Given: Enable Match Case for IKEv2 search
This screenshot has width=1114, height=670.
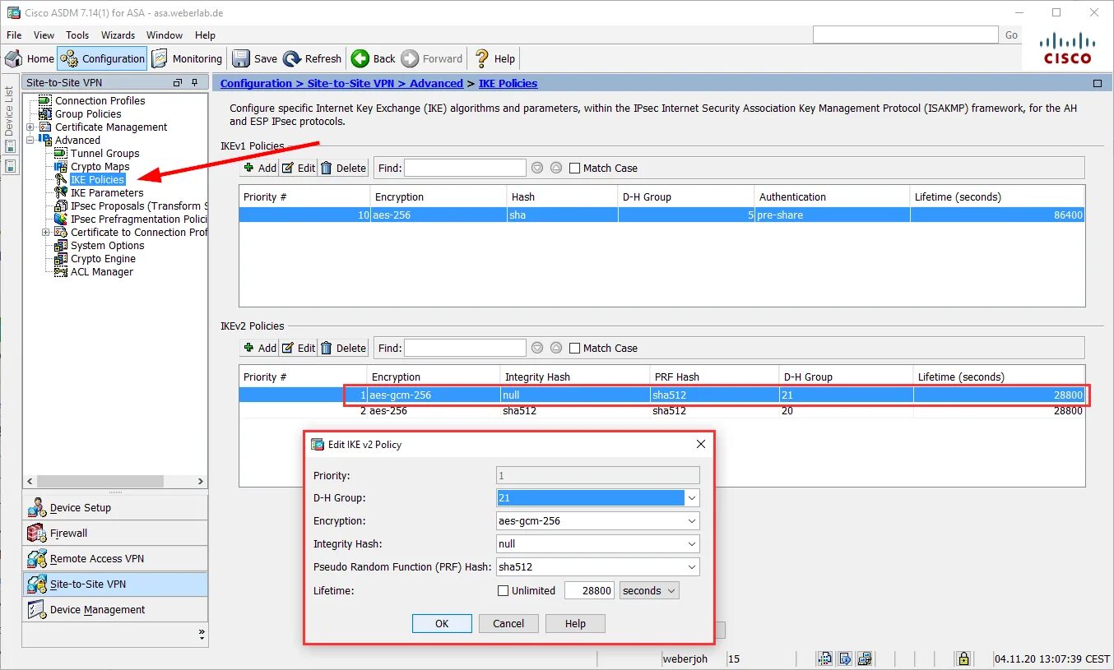Looking at the screenshot, I should coord(575,348).
